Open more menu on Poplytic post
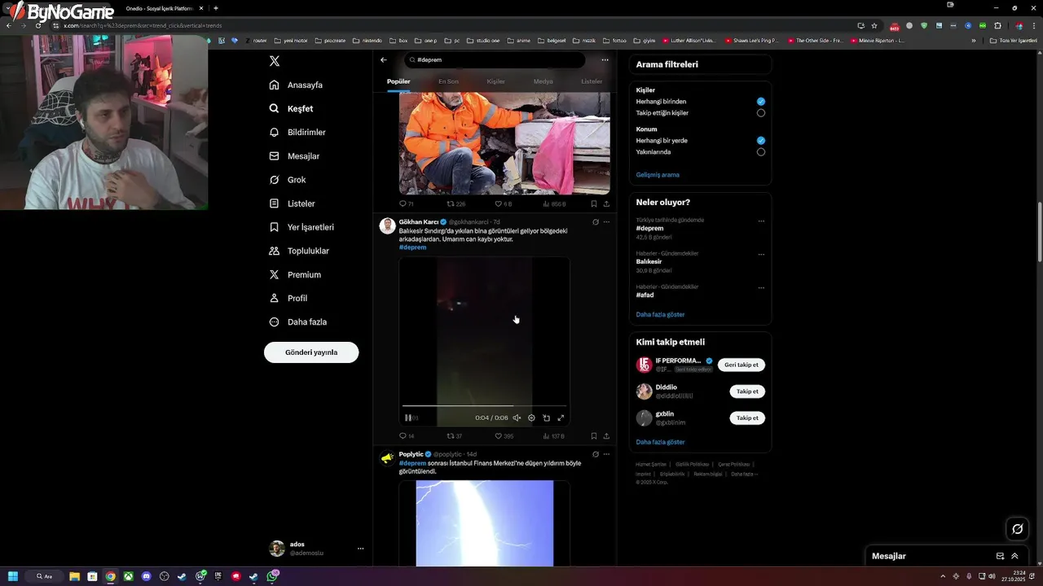Image resolution: width=1043 pixels, height=586 pixels. [x=606, y=454]
